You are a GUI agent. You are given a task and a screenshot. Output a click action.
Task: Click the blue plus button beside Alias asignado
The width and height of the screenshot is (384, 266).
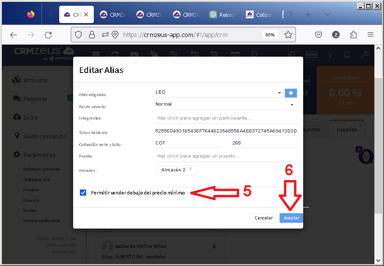point(291,93)
